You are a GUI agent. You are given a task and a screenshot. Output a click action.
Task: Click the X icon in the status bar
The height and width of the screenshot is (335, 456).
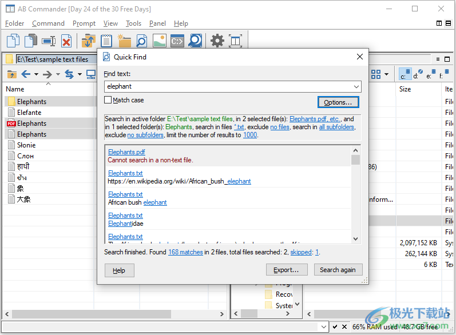[x=344, y=326]
